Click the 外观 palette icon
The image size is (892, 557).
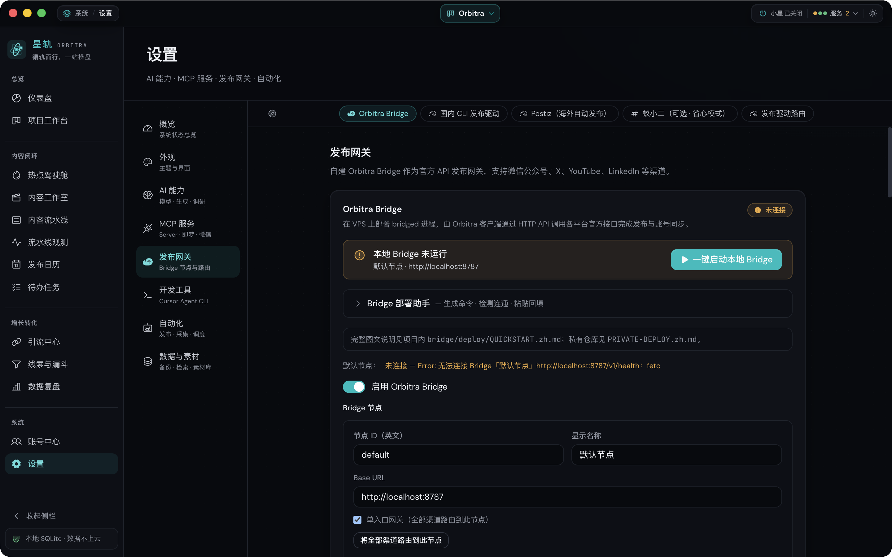pos(147,162)
